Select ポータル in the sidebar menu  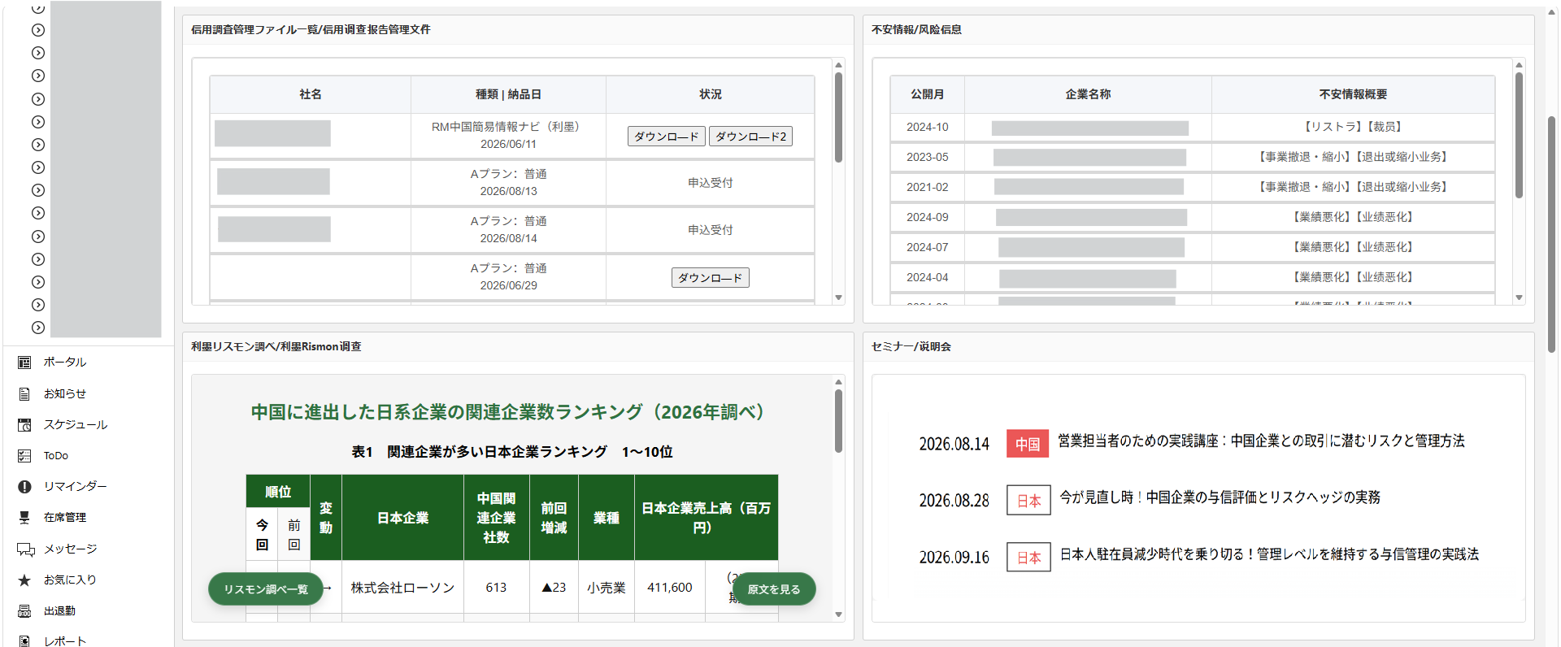point(65,363)
